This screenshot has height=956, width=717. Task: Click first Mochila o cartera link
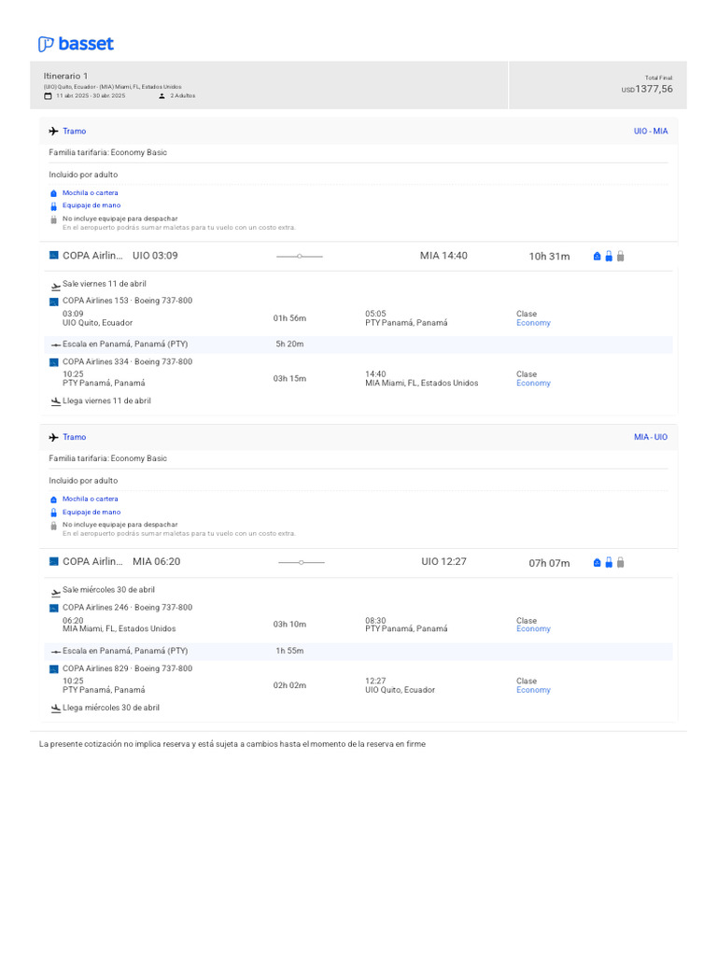[x=91, y=192]
